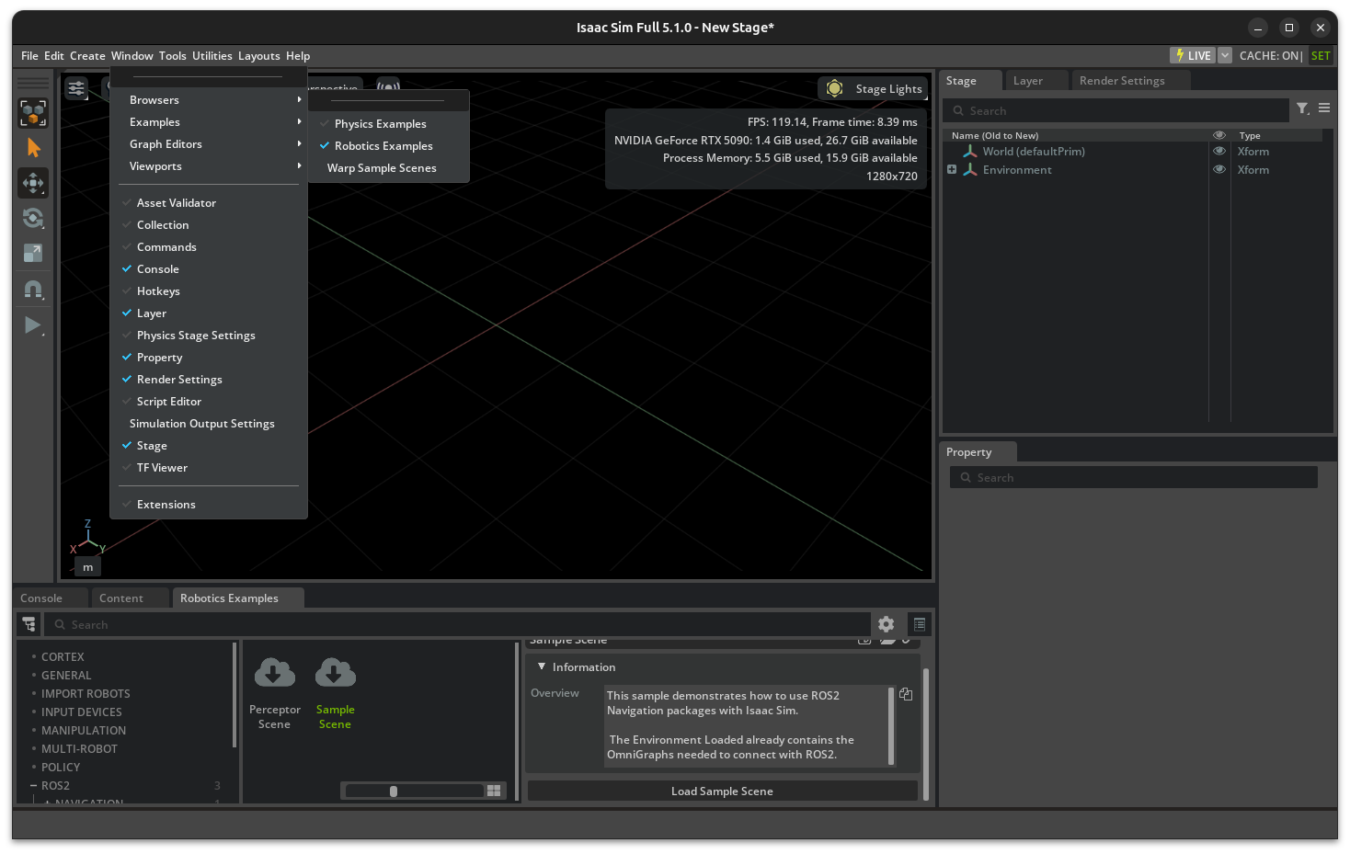This screenshot has width=1350, height=854.
Task: Enable Physics Examples in Examples submenu
Action: point(380,124)
